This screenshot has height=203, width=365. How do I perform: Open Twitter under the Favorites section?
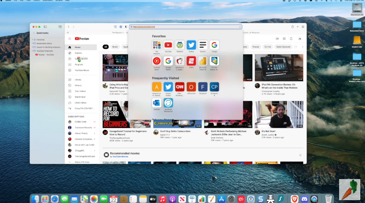191,45
